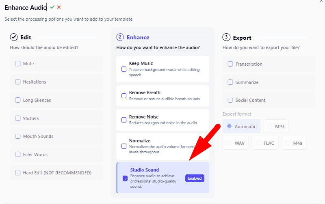Click the Enhance step number 2 icon
Screen dimensions: 325x204
pyautogui.click(x=120, y=37)
